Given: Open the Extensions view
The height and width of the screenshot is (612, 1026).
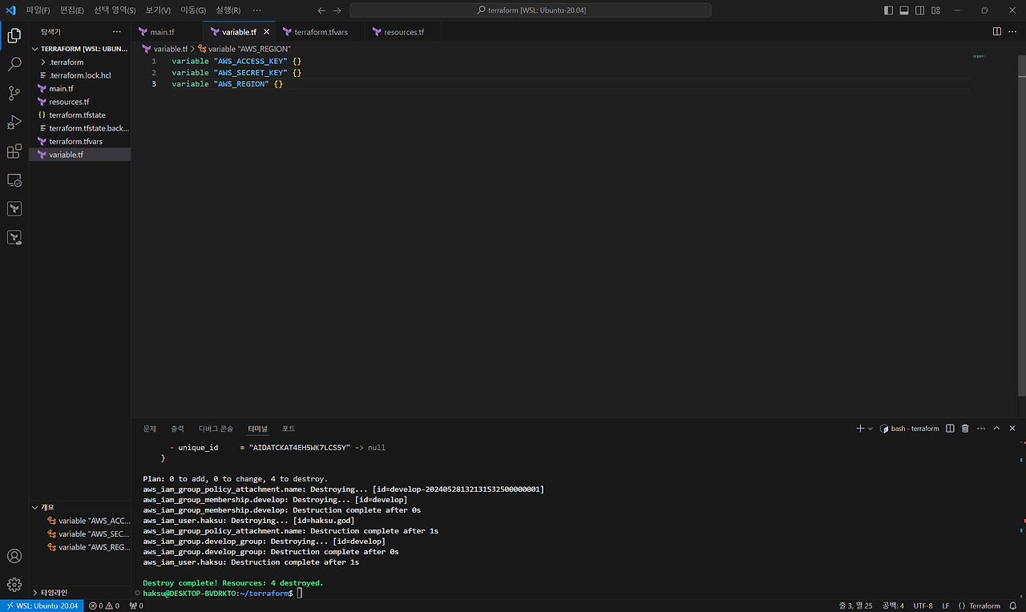Looking at the screenshot, I should tap(14, 151).
